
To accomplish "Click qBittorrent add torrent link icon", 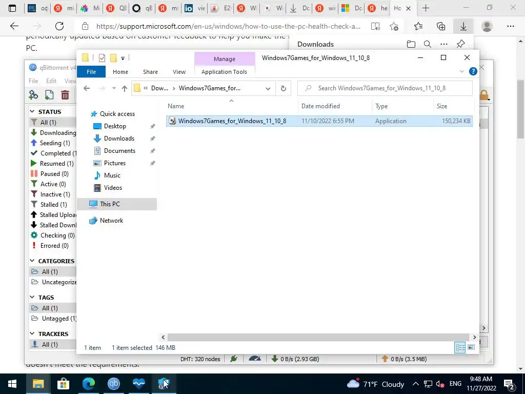I will (x=33, y=95).
